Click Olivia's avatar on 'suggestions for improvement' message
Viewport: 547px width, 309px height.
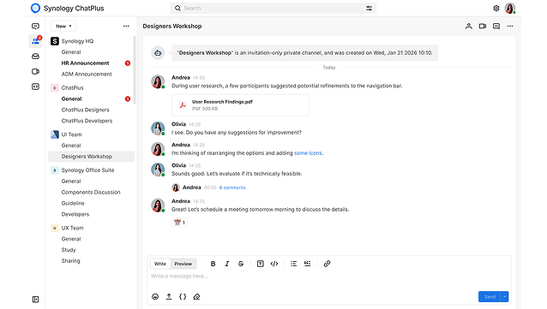tap(158, 128)
